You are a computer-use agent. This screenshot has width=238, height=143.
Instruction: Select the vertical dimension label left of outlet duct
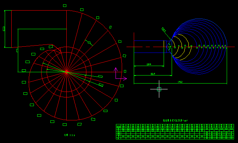(4, 29)
